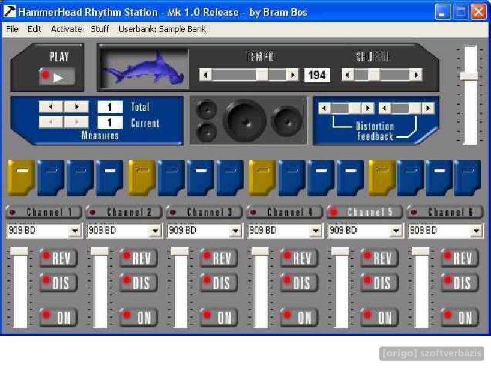Select Channel 4
The height and width of the screenshot is (368, 491).
[285, 212]
